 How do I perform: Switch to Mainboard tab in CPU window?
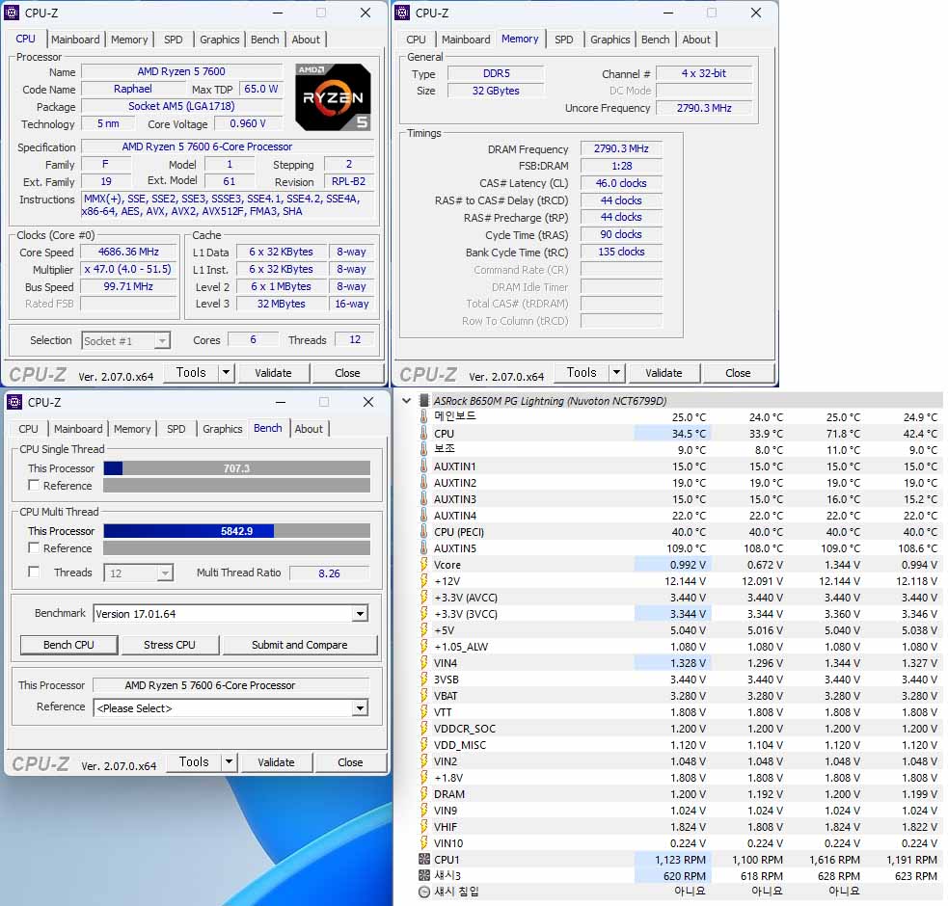pos(75,40)
